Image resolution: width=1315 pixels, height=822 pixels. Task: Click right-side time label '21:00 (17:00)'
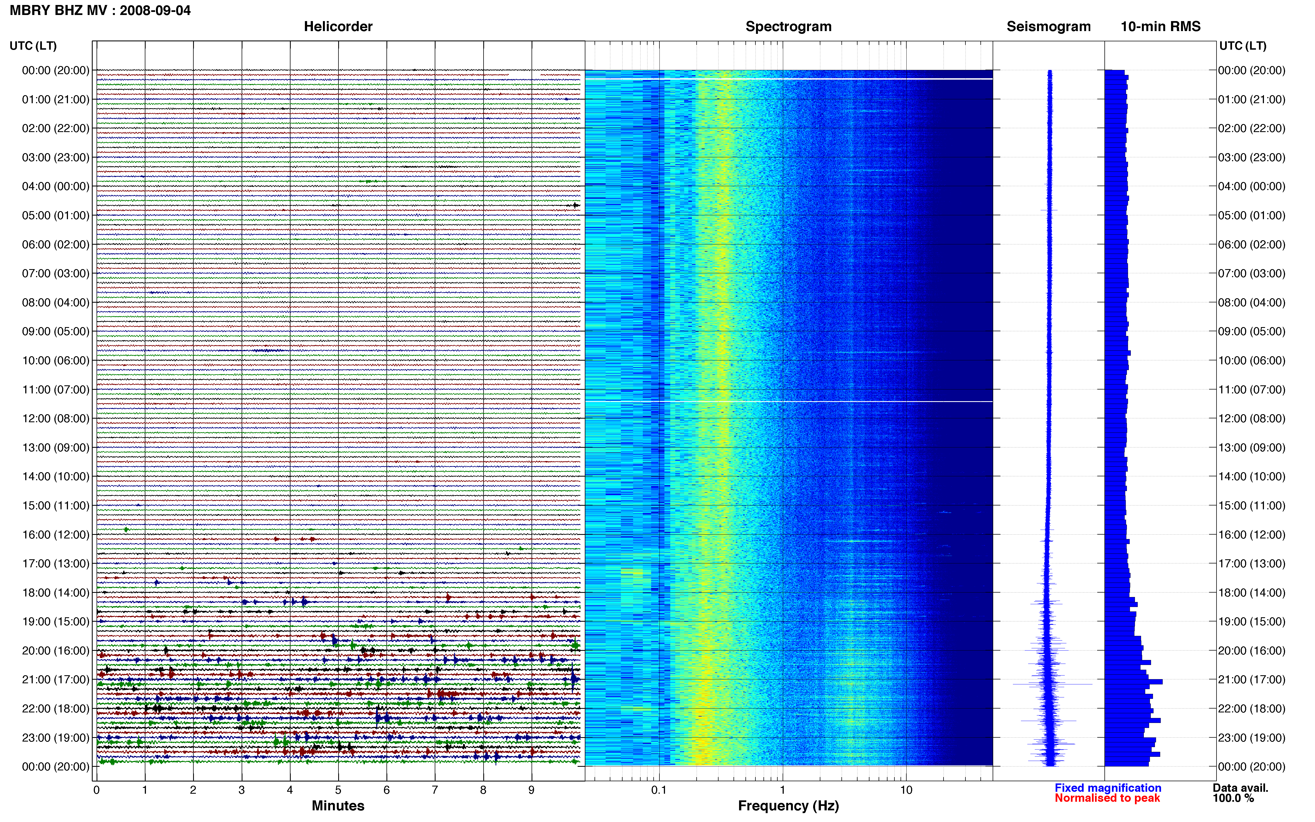pyautogui.click(x=1251, y=680)
